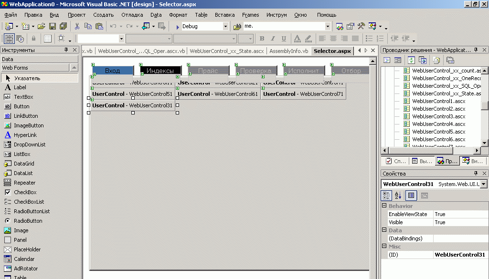Open the object selector dropdown in Properties
Viewport: 489px width, 279px height.
(483, 184)
